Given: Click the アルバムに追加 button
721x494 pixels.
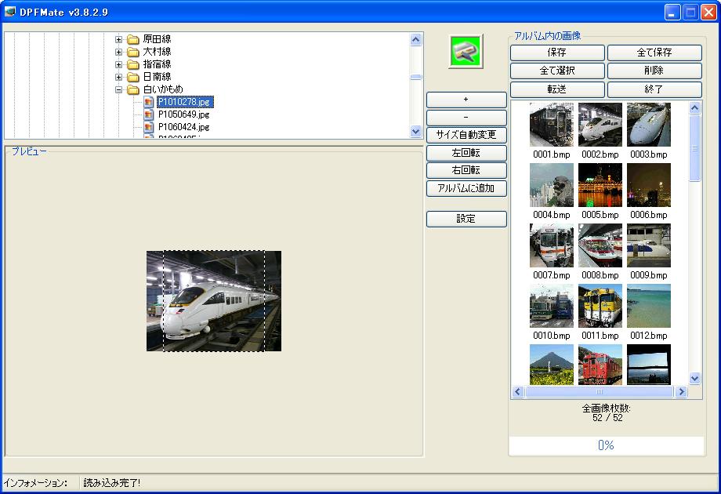Looking at the screenshot, I should coord(466,188).
